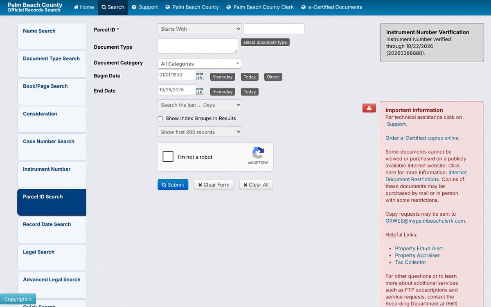Open the Search the last Days dropdown

pyautogui.click(x=200, y=105)
